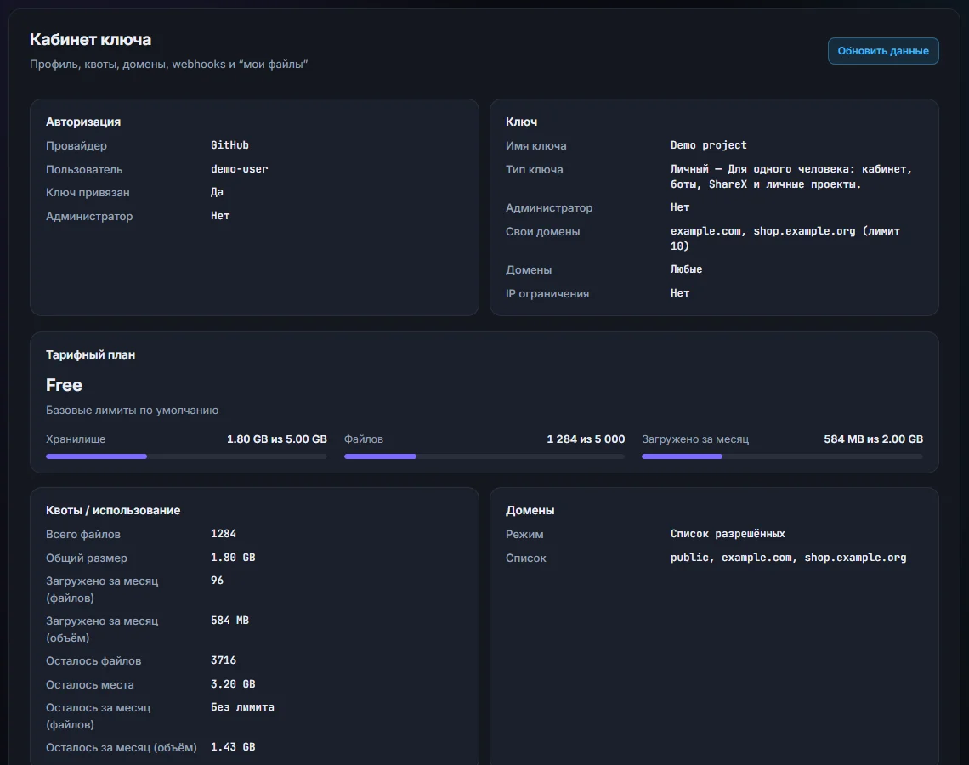Click the Файлов progress bar

(x=484, y=456)
